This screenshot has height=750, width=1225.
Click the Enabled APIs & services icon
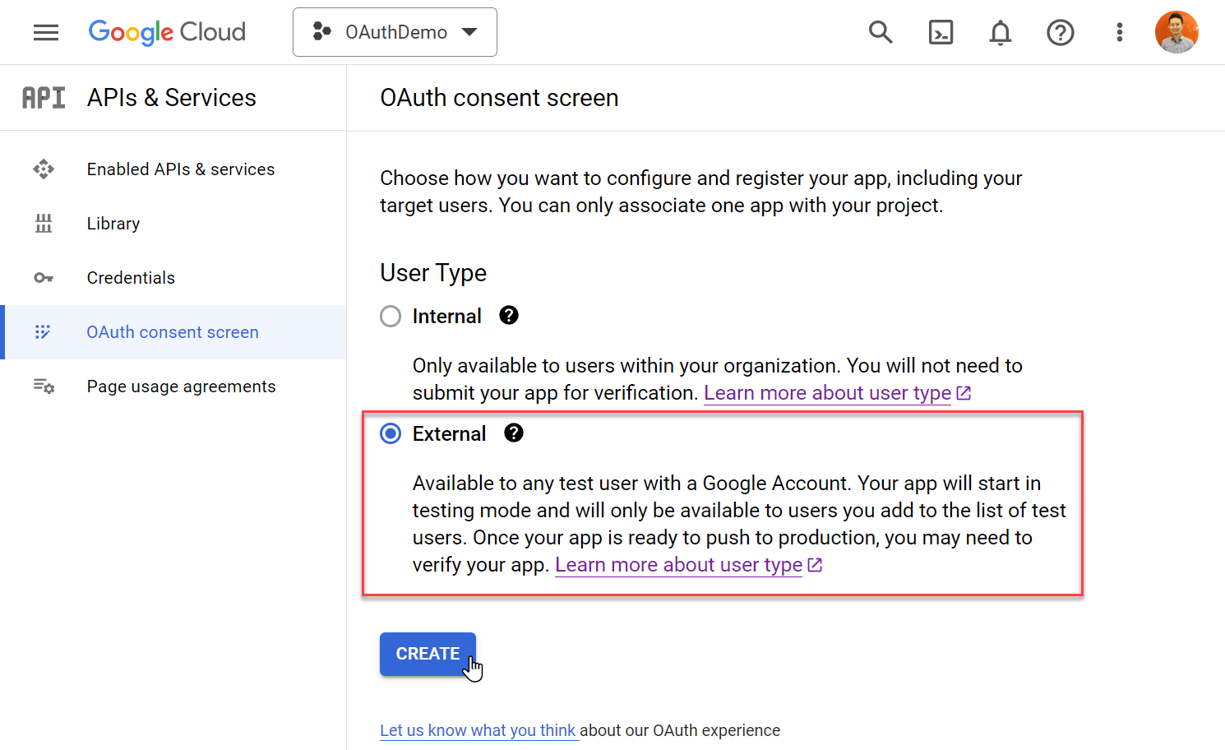point(44,169)
